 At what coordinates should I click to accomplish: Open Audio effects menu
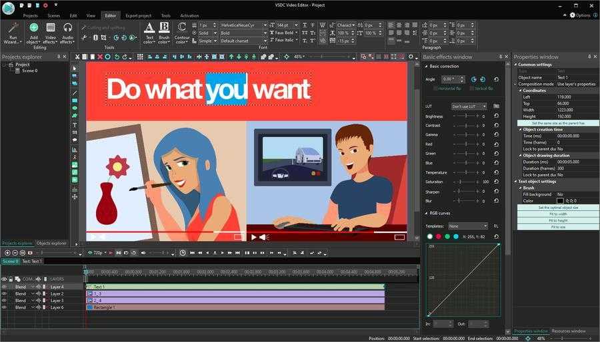coord(67,33)
